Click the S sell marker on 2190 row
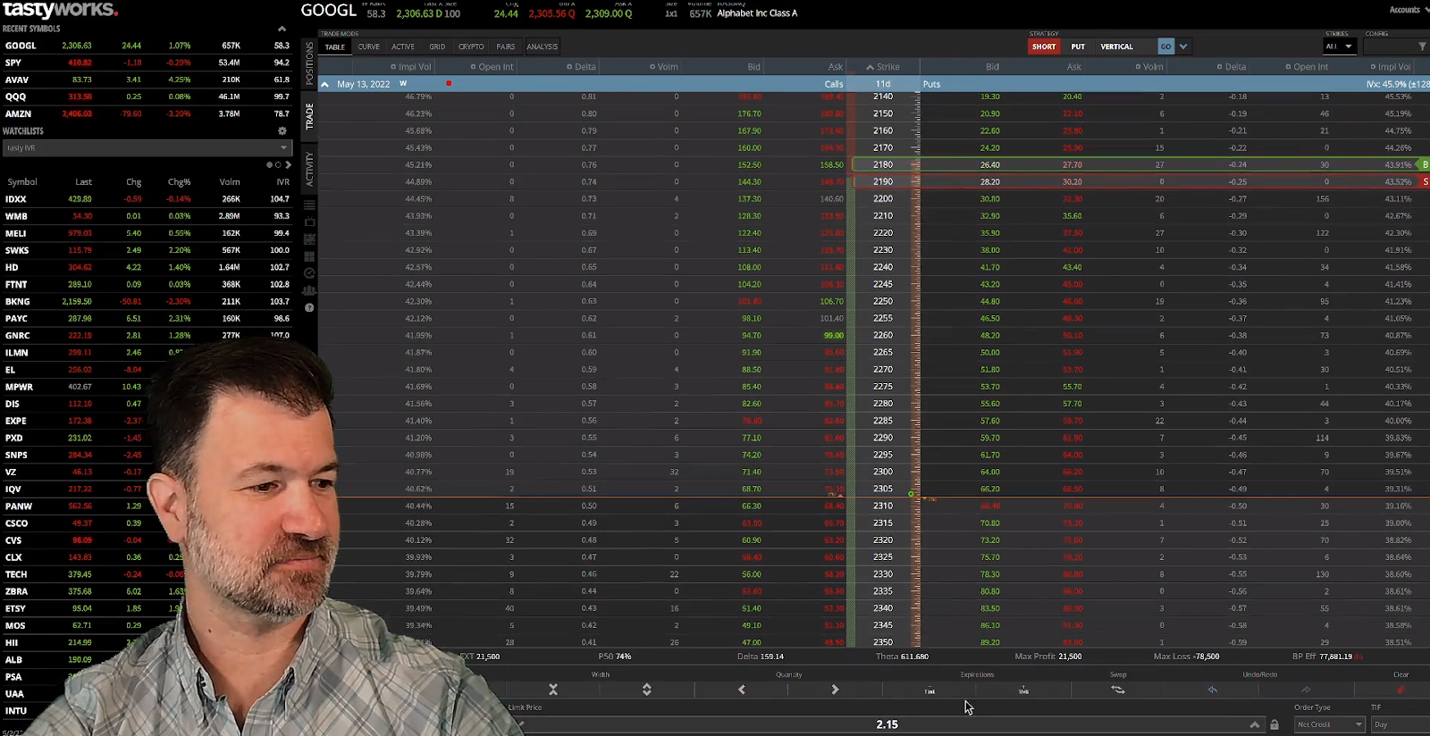The image size is (1430, 736). click(x=1425, y=181)
